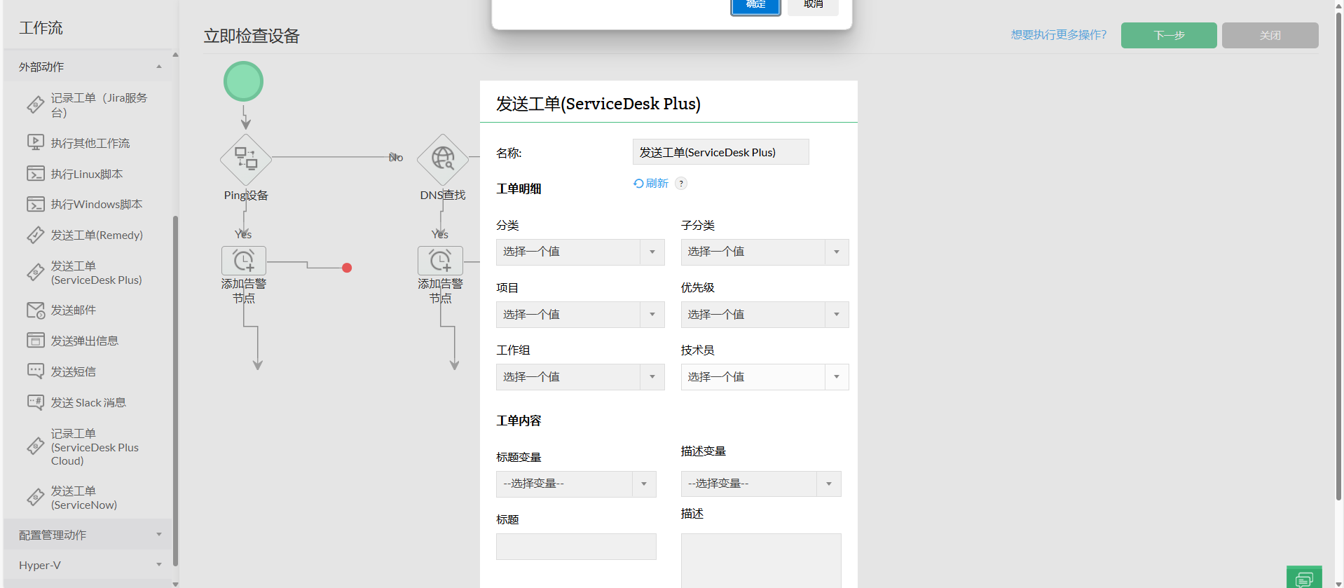Click the 确定 dialog button
Image resolution: width=1344 pixels, height=588 pixels.
coord(755,6)
